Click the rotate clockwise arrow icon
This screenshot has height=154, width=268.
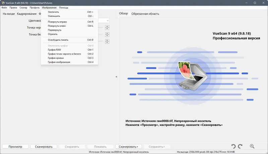coord(240,146)
